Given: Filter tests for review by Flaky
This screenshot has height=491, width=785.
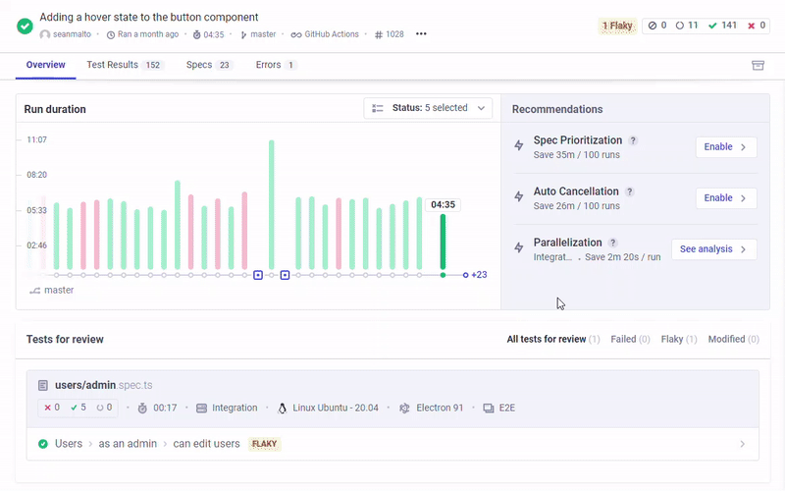Looking at the screenshot, I should (x=678, y=339).
